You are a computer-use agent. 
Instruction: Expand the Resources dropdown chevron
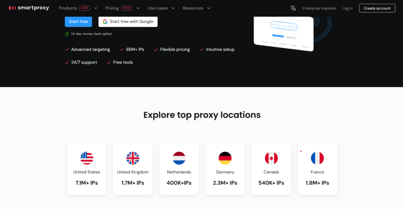[x=209, y=8]
